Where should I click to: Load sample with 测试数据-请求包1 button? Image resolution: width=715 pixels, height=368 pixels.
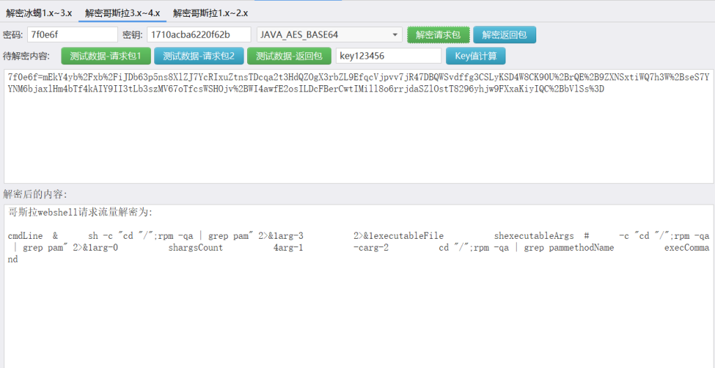point(105,56)
